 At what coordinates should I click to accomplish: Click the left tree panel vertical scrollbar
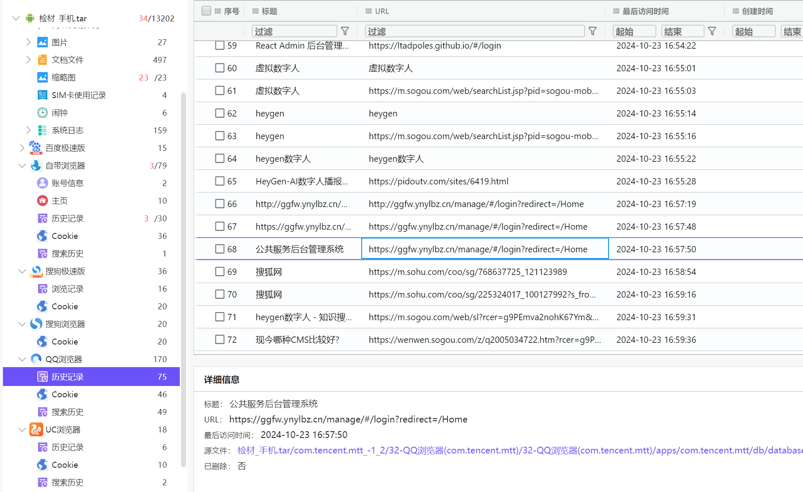184,280
